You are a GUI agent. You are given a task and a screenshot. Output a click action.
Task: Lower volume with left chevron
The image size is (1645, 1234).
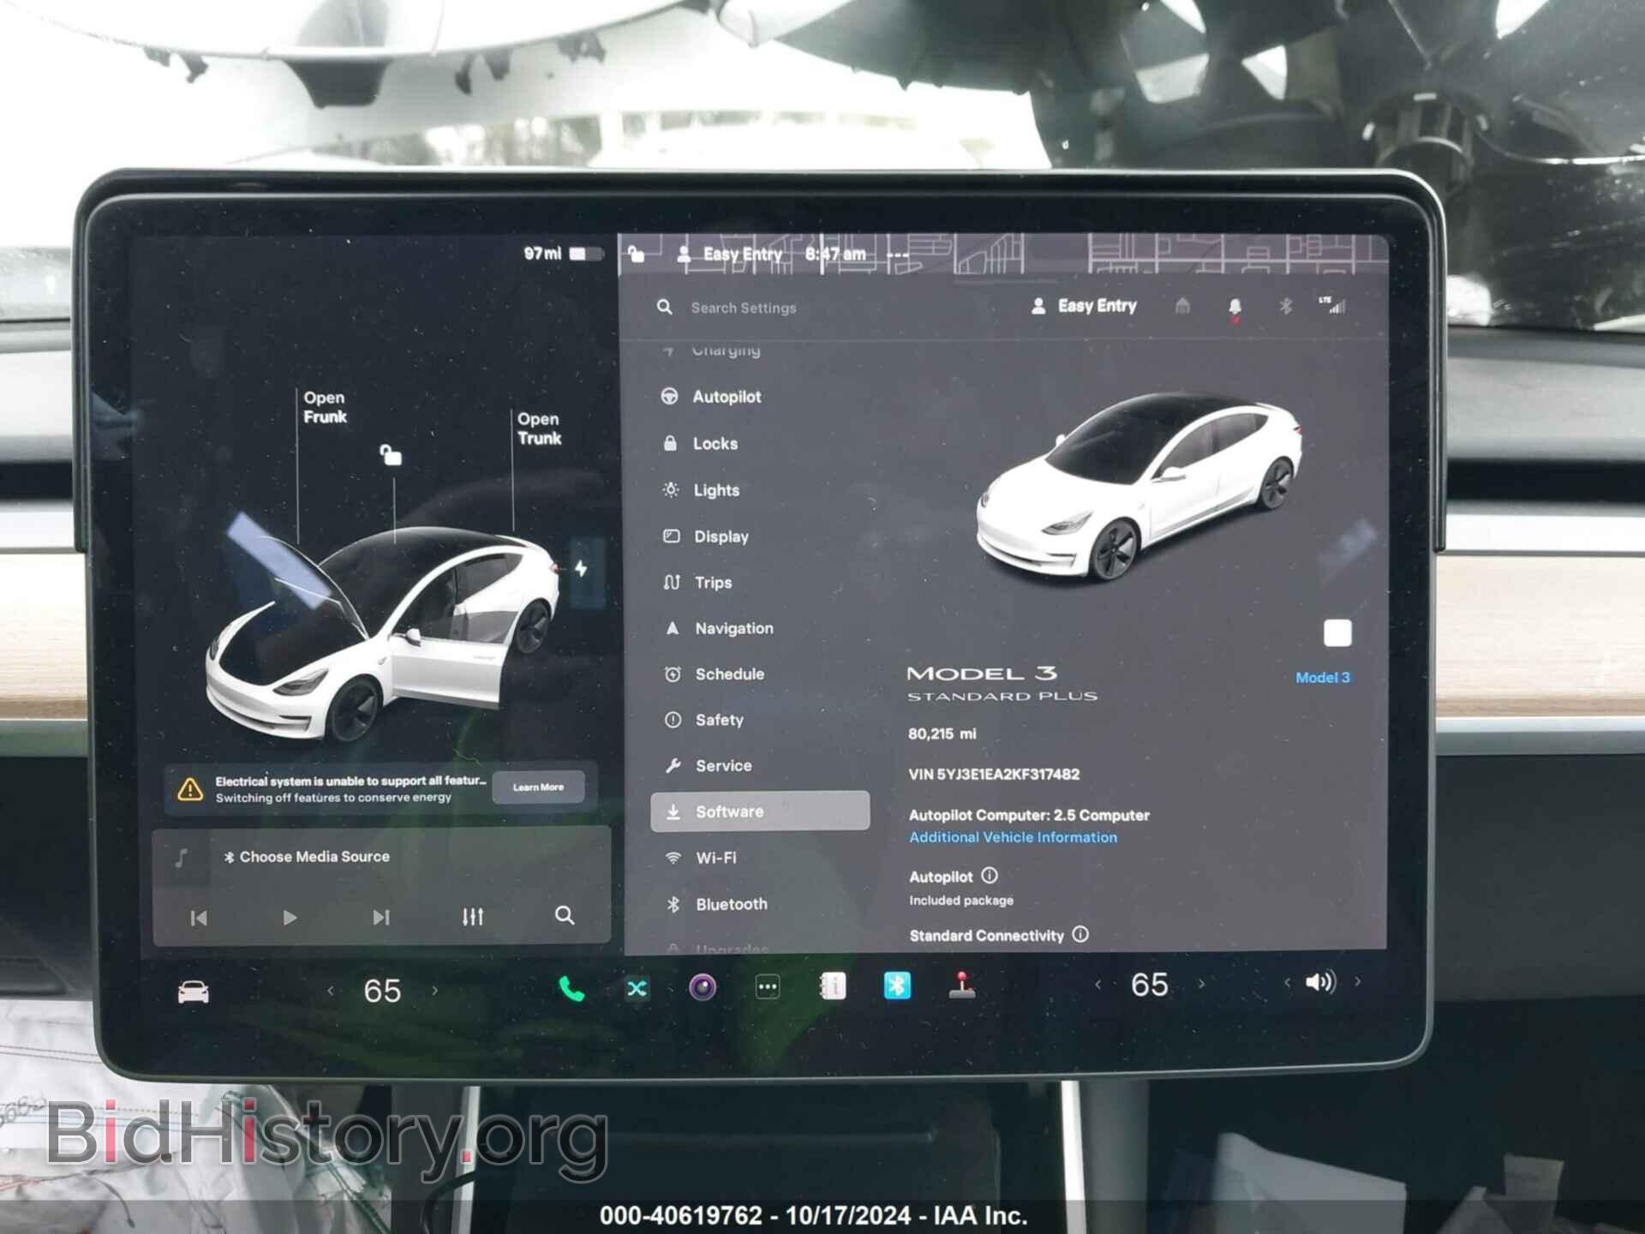click(x=1287, y=983)
